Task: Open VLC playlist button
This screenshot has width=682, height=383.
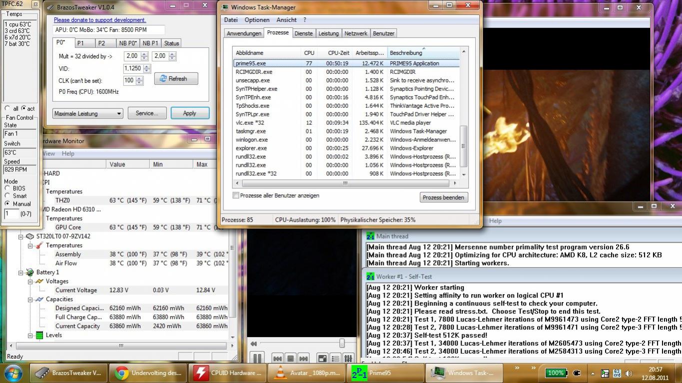Action: [336, 359]
